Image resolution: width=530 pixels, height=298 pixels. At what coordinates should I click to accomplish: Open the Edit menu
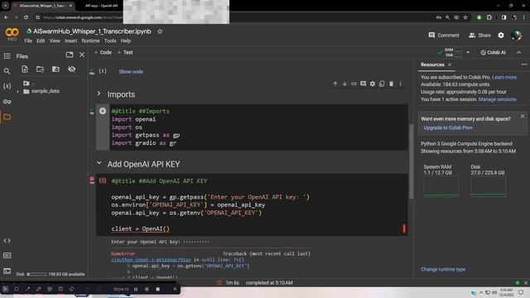tap(41, 41)
